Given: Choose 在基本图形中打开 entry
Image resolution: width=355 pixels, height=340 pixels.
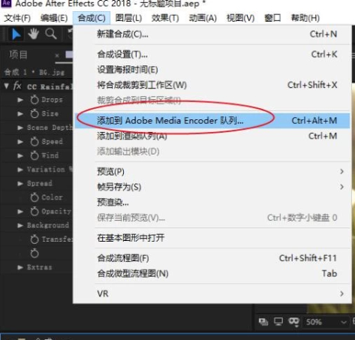Looking at the screenshot, I should tap(212, 238).
